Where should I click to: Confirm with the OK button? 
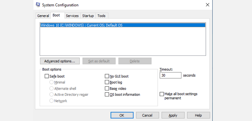pyautogui.click(x=122, y=115)
